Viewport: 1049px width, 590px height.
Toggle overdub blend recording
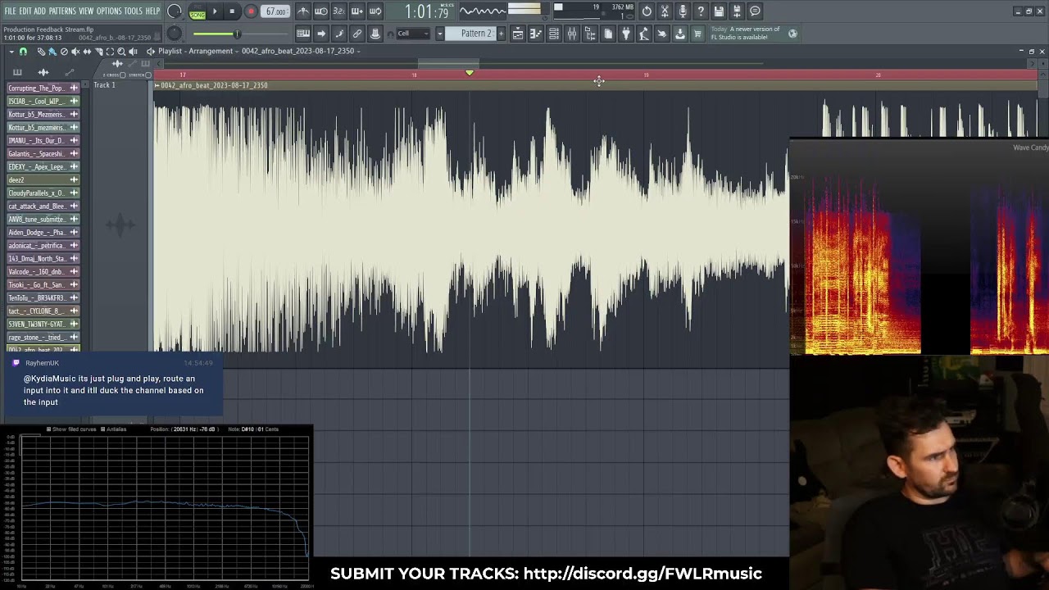point(356,11)
